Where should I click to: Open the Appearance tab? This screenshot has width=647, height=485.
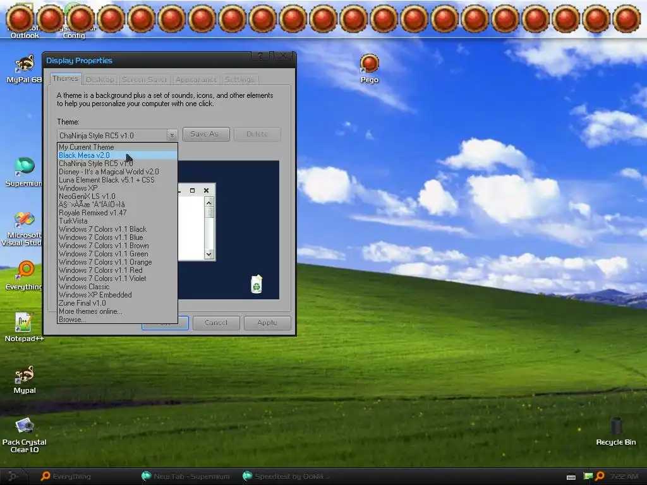point(196,79)
